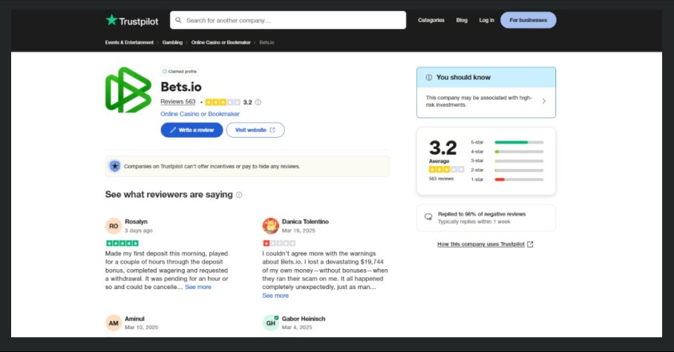Open Blog from the header menu

(x=462, y=20)
